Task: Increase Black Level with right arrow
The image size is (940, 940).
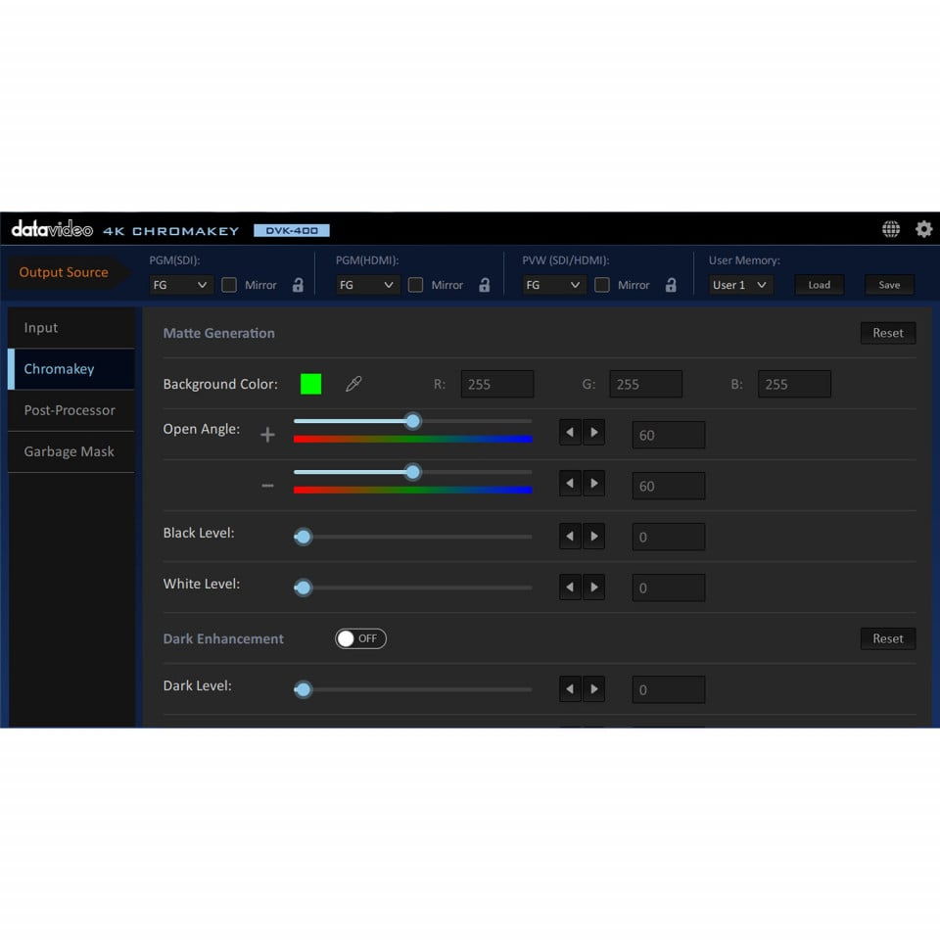Action: click(x=593, y=536)
